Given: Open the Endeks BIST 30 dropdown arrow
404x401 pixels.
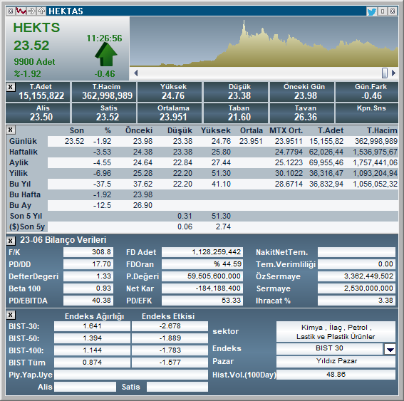Looking at the screenshot, I should click(390, 349).
